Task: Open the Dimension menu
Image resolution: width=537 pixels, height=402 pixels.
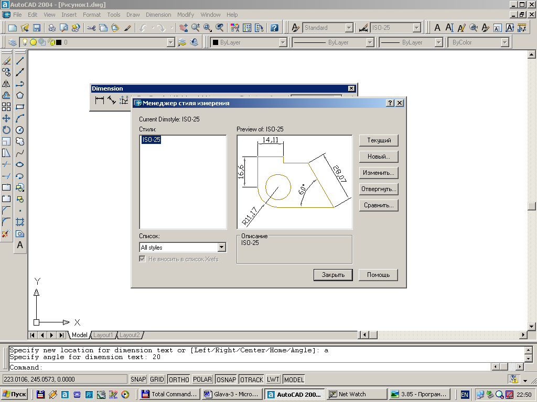Action: (158, 15)
